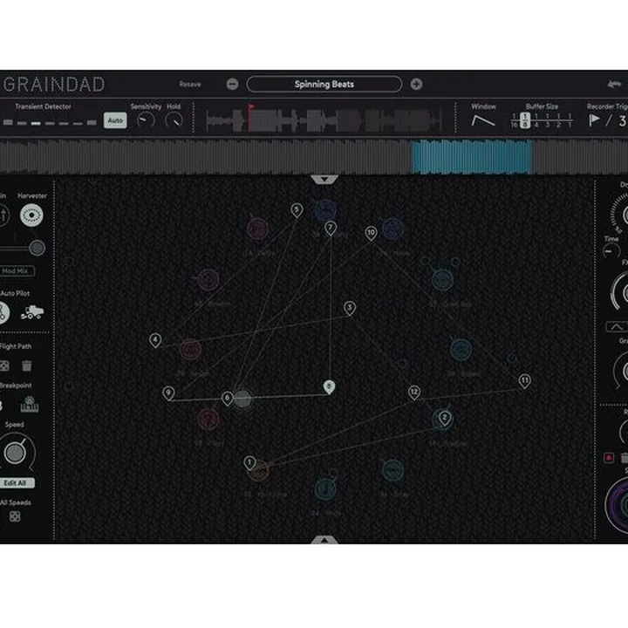Randomize the Flight Path with dice icon
Screen dimensions: 628x628
[4, 365]
